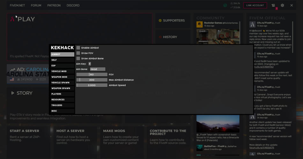303x159 pixels.
Task: Close the FiveM launcher with X
Action: pyautogui.click(x=292, y=5)
